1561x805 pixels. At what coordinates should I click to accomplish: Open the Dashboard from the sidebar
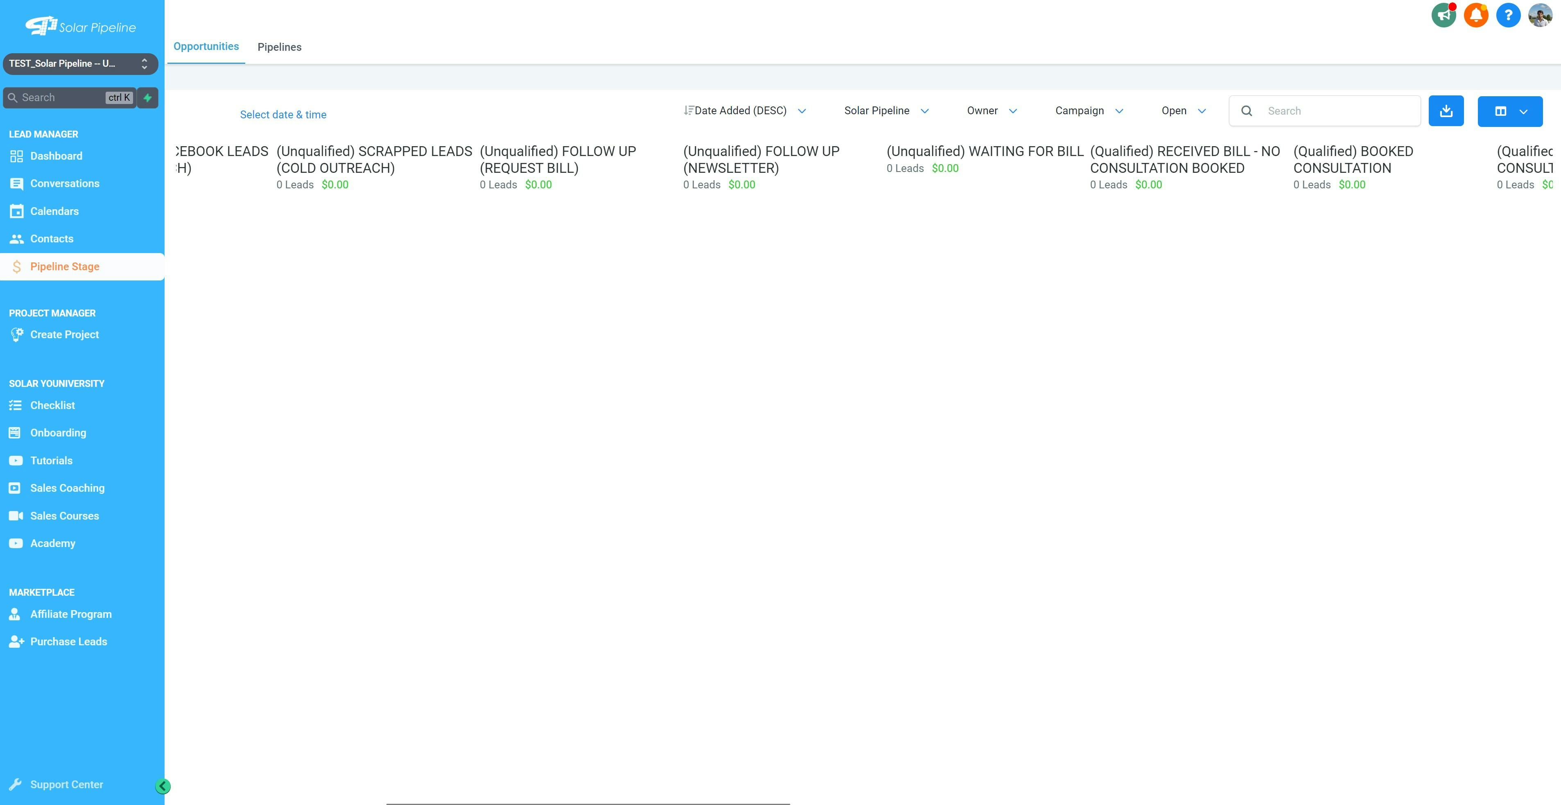[x=56, y=156]
